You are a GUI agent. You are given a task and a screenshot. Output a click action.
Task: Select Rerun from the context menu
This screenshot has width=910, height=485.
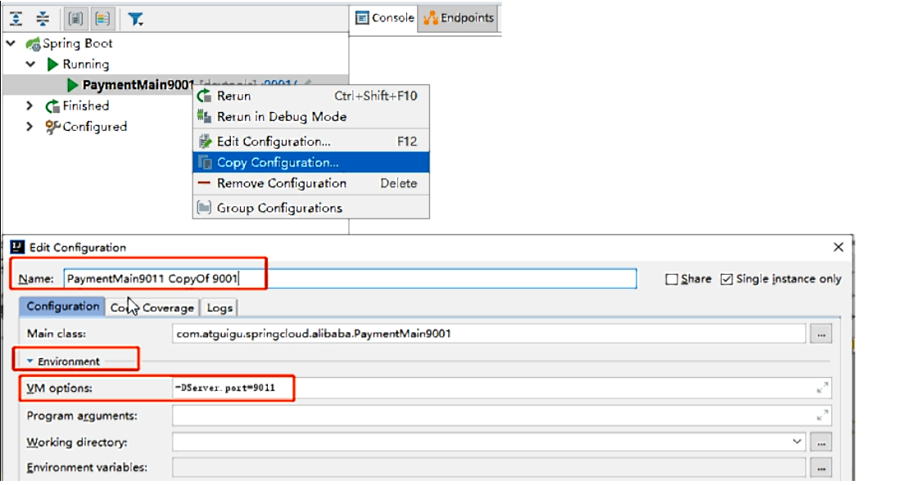click(311, 97)
